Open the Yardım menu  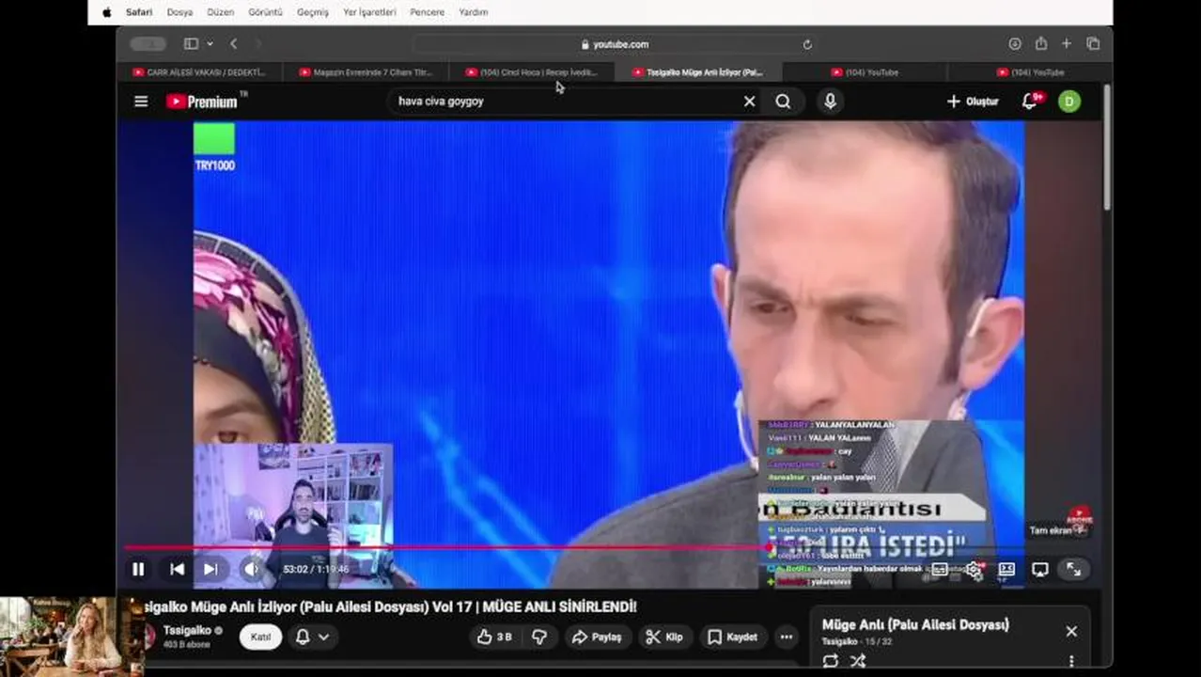473,12
